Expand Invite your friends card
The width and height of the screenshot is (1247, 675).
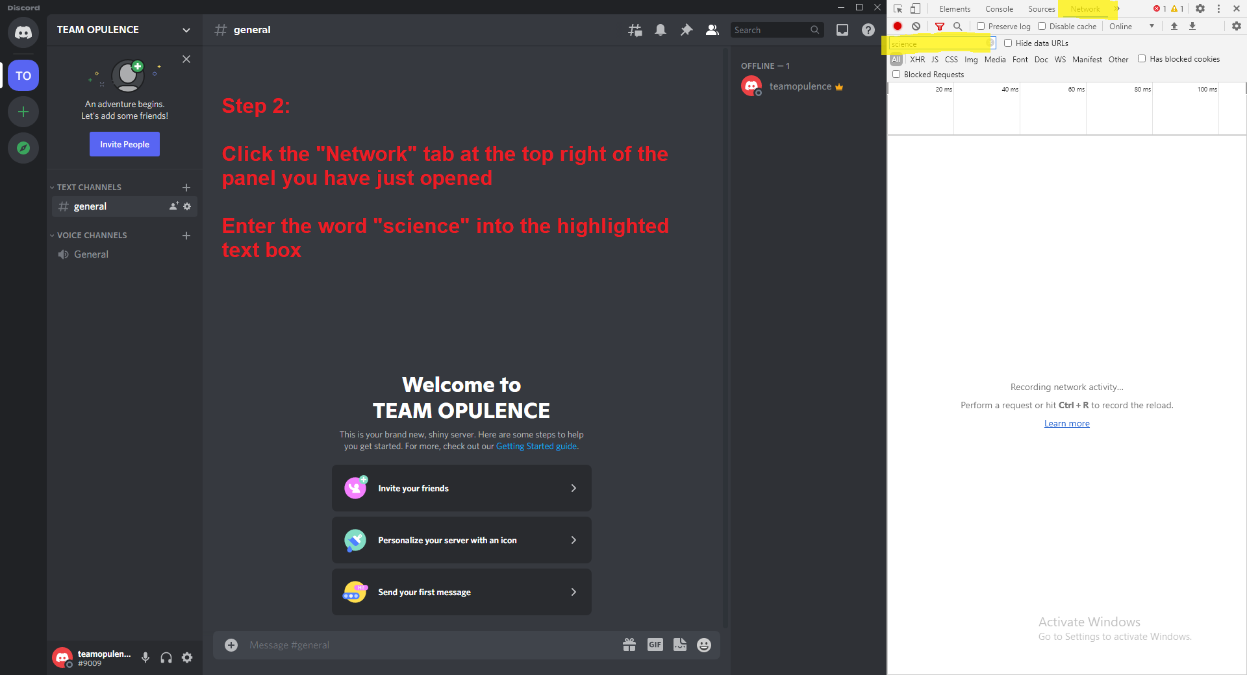pos(462,488)
